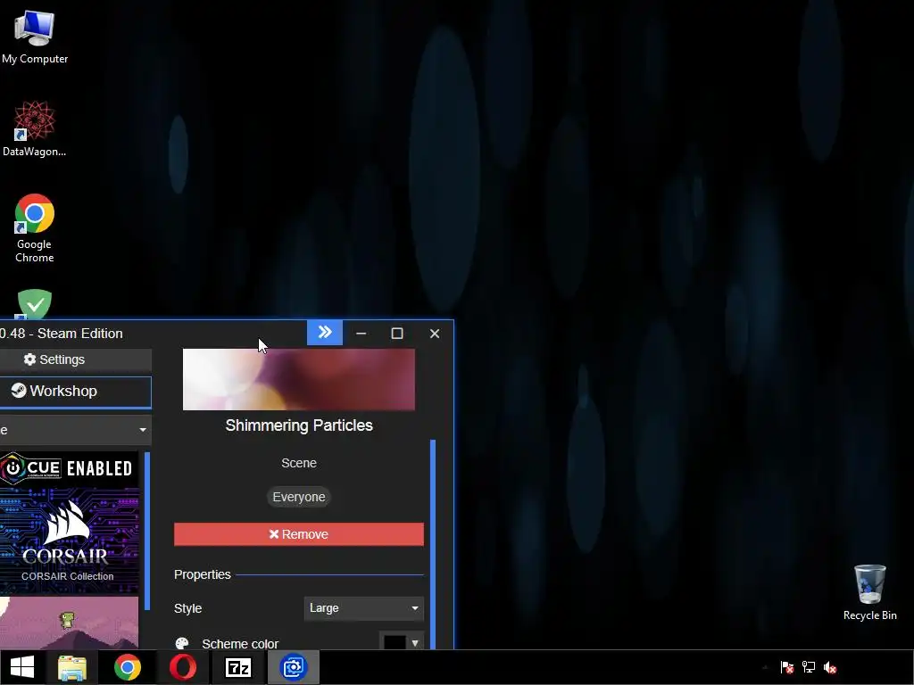Open the Recycle Bin
Screen dimensions: 914x685
click(x=869, y=592)
